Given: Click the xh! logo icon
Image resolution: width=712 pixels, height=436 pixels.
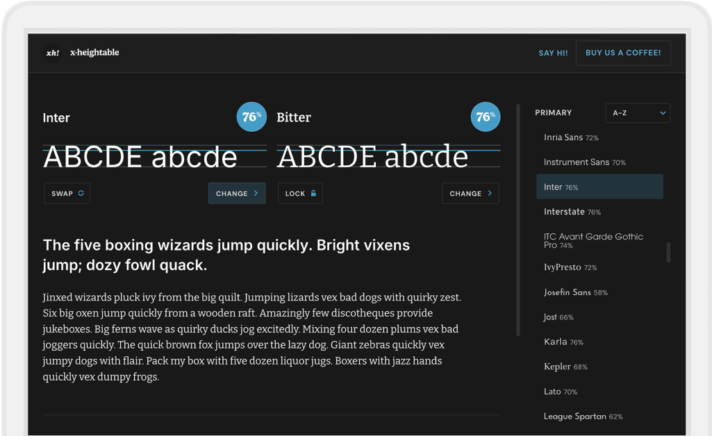Looking at the screenshot, I should click(53, 53).
